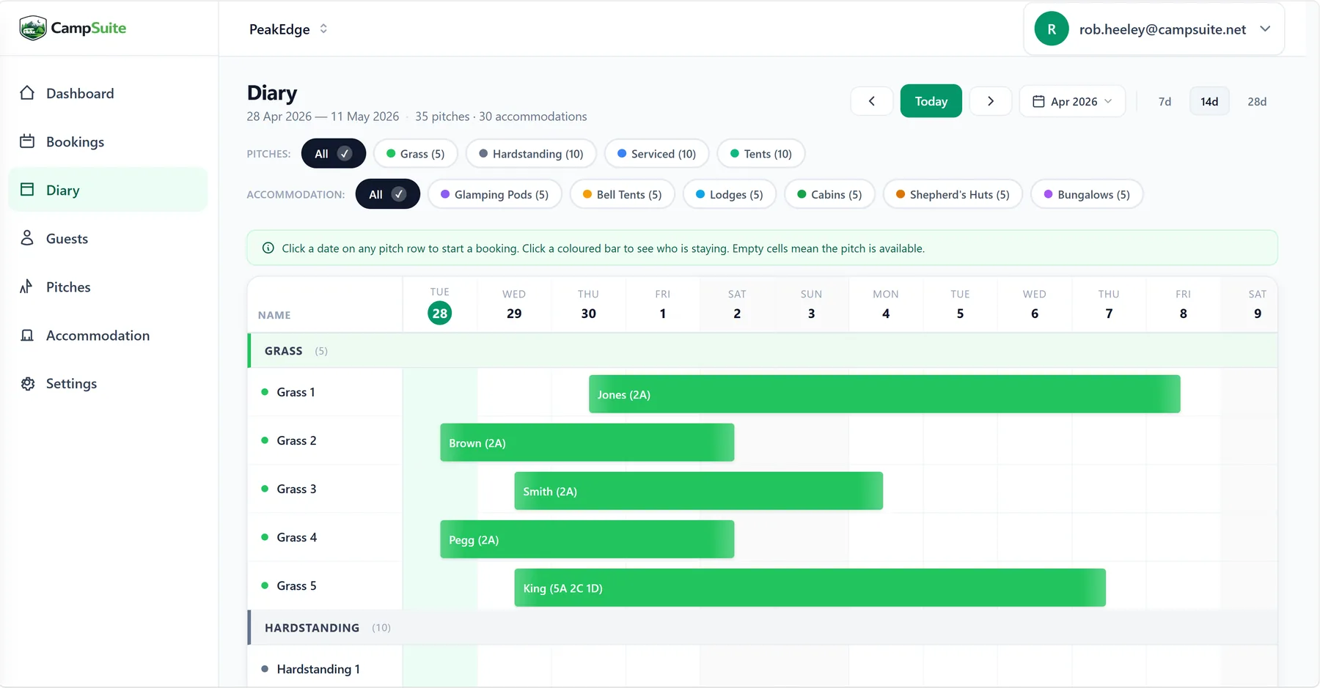Click the Pitches tent icon
The image size is (1320, 688).
27,286
